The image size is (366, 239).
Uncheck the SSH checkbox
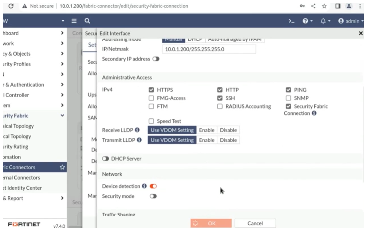pyautogui.click(x=220, y=98)
